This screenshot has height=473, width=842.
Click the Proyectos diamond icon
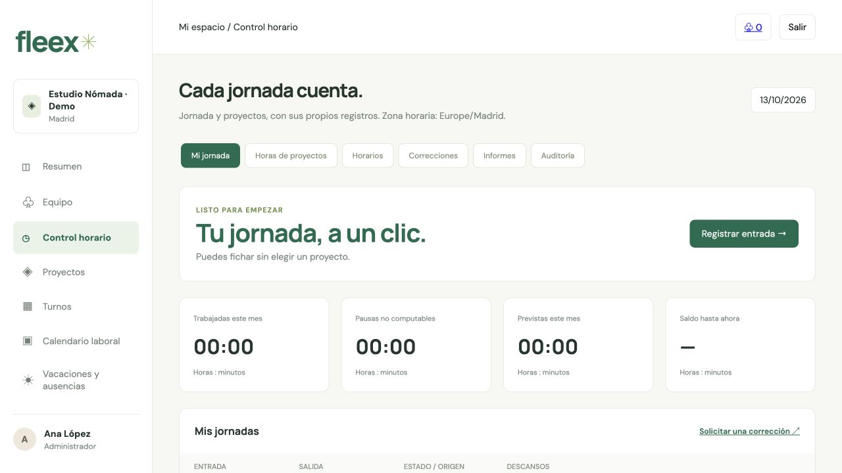[28, 272]
